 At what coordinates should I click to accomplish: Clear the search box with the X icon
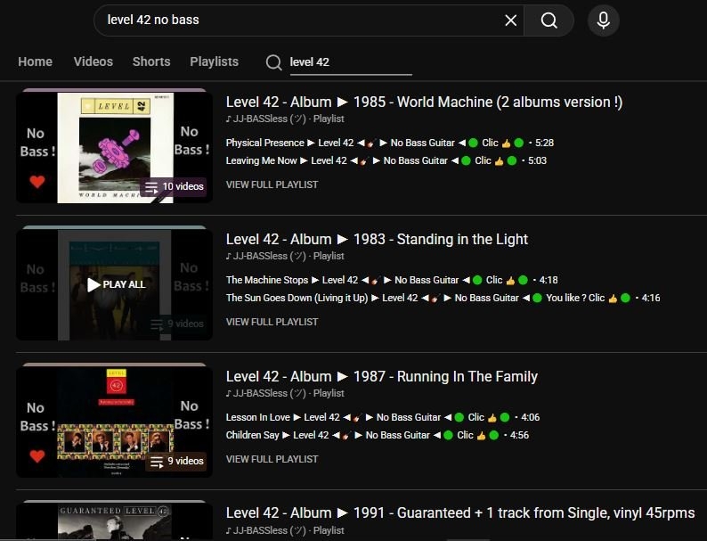510,20
